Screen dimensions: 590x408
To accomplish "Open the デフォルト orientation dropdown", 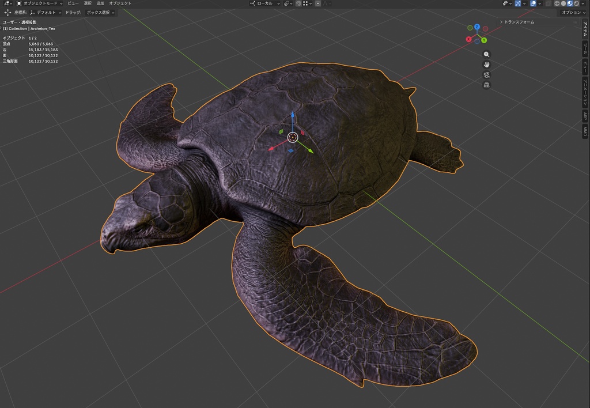I will coord(46,13).
